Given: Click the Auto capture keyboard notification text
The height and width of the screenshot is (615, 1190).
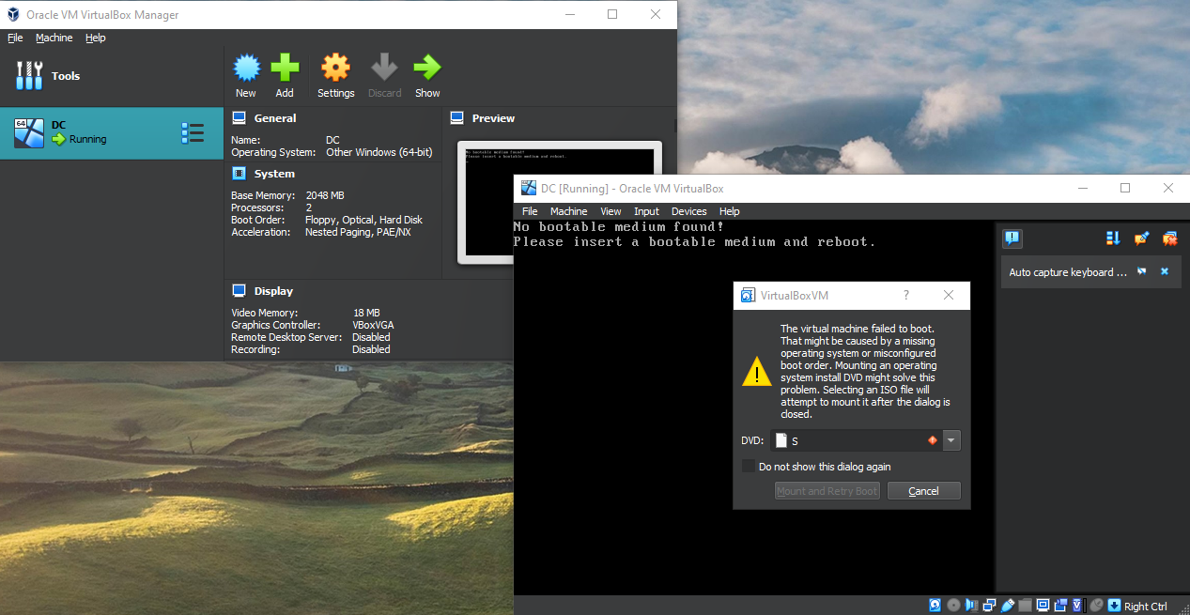Looking at the screenshot, I should 1068,272.
